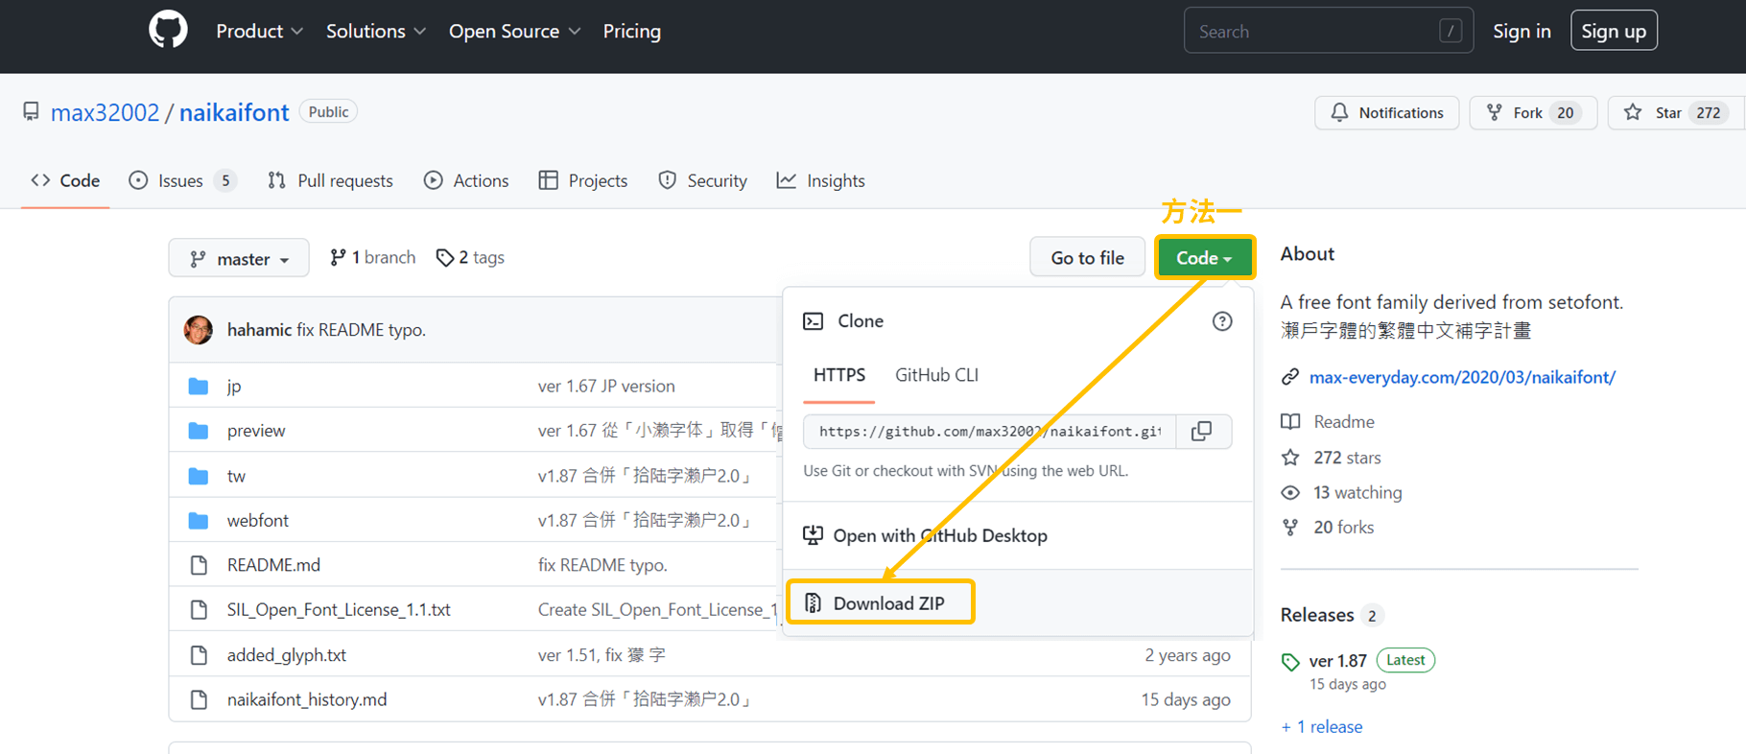Click the hahamic avatar image

(x=199, y=330)
